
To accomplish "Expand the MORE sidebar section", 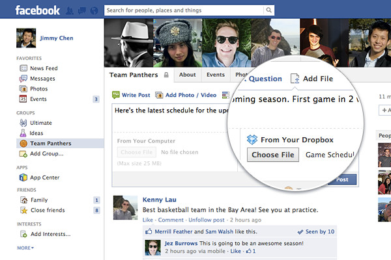I will (25, 248).
